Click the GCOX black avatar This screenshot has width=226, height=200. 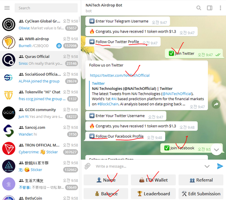(x=8, y=113)
